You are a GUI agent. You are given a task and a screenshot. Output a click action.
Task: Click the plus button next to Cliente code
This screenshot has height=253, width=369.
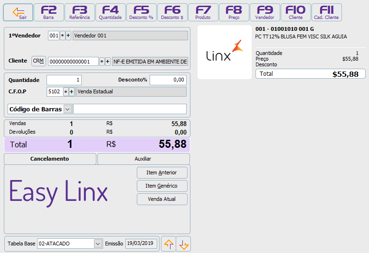107,62
